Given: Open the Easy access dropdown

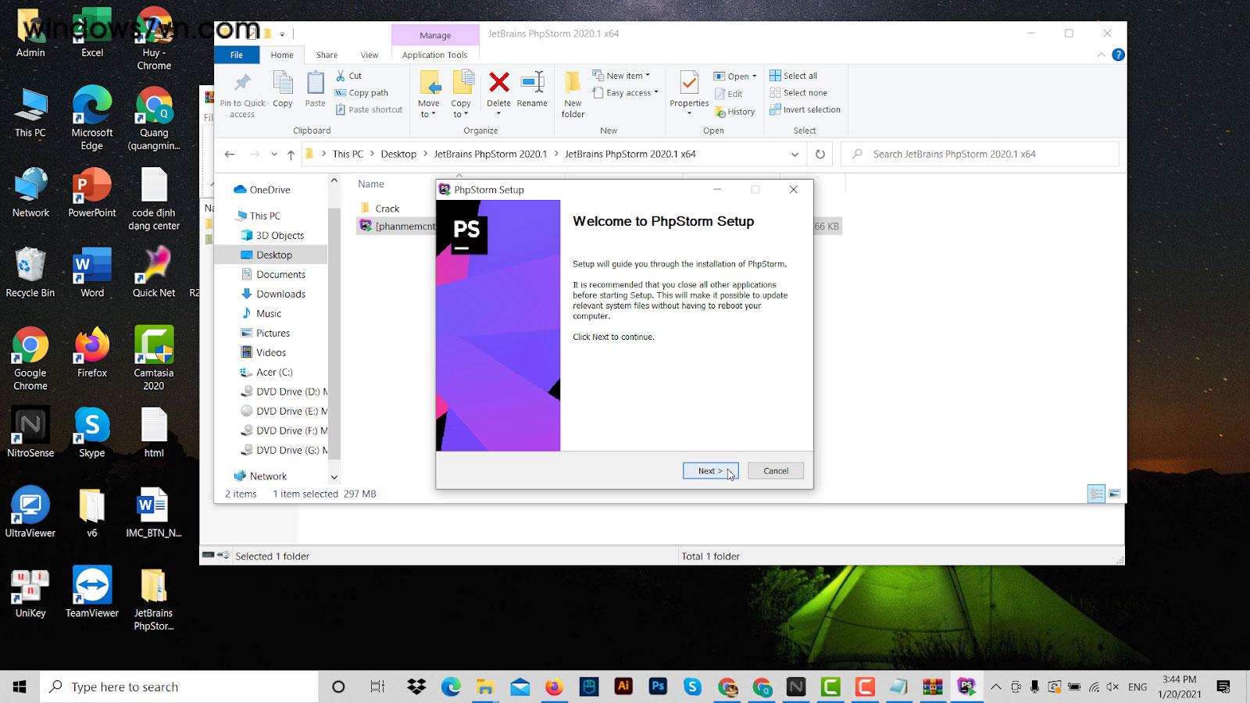Looking at the screenshot, I should click(625, 92).
